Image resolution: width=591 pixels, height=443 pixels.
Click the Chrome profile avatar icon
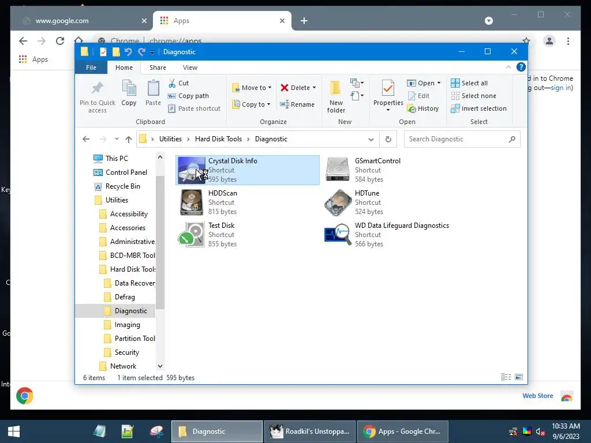pyautogui.click(x=549, y=41)
